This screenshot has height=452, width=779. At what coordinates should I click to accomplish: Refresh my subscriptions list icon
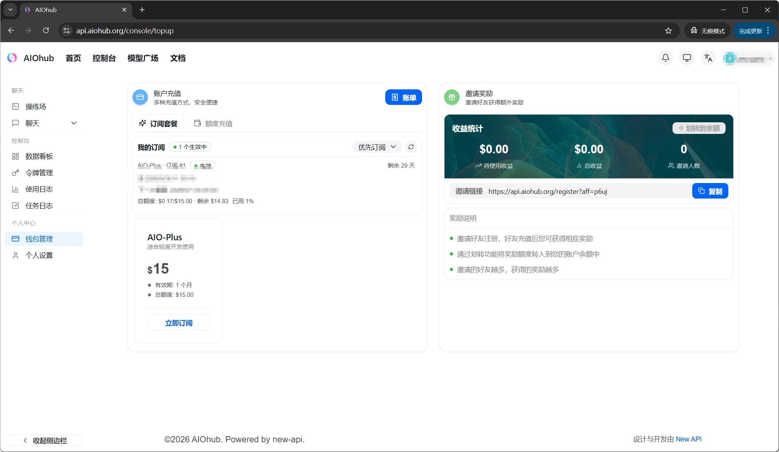[x=411, y=147]
